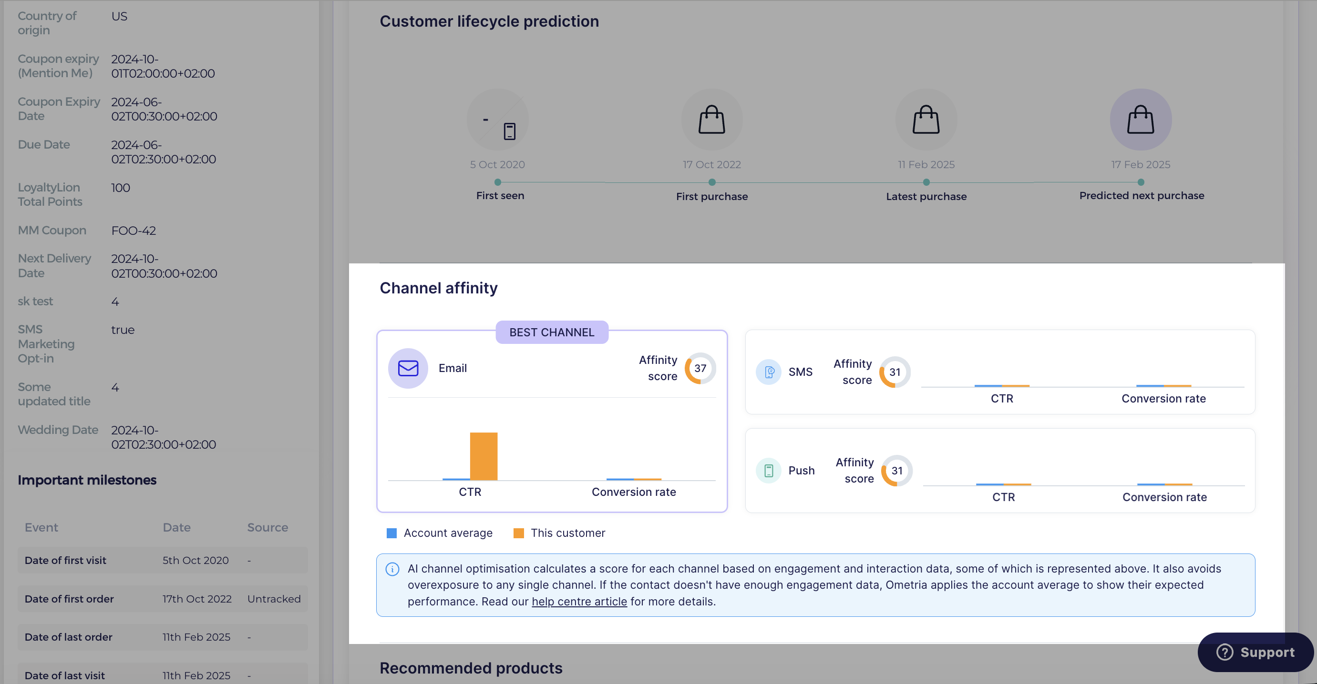1317x684 pixels.
Task: Click the blue Account average legend swatch
Action: click(391, 533)
